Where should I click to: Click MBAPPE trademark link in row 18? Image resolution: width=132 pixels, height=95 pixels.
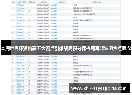[x=54, y=57]
